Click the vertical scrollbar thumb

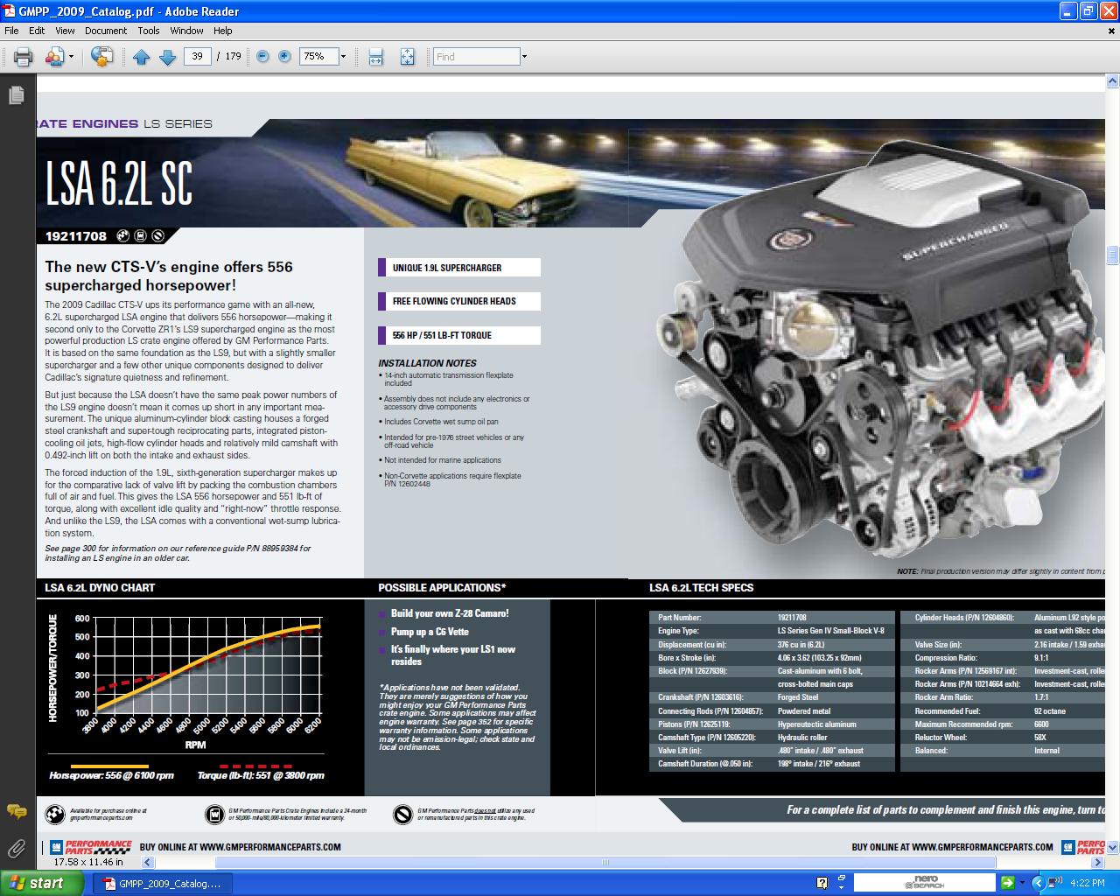tap(1112, 255)
